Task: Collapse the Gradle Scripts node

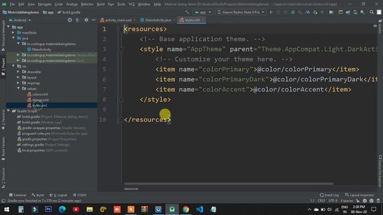Action: (x=9, y=111)
